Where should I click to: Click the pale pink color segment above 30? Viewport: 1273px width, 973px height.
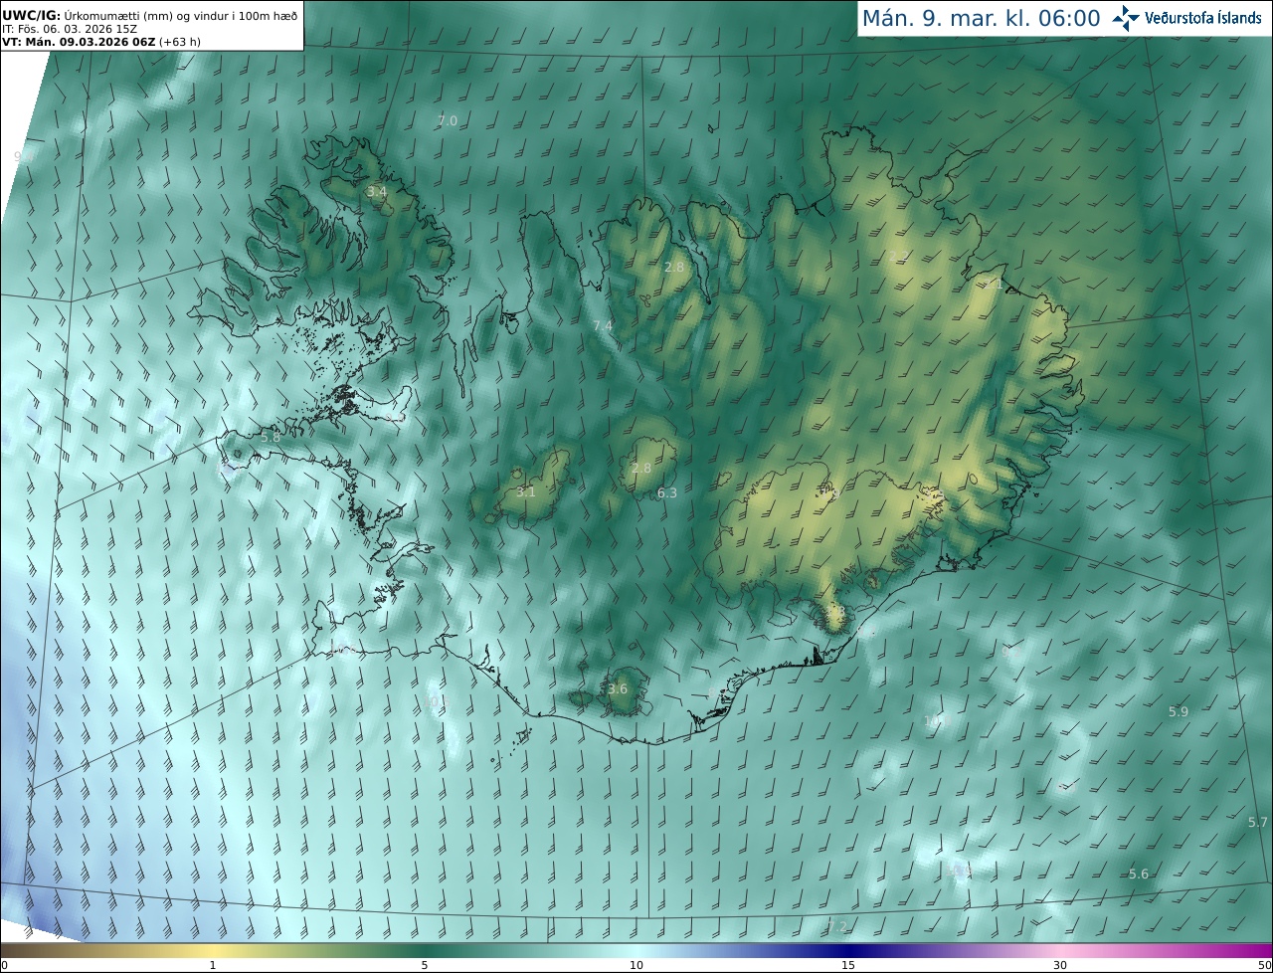pos(1060,950)
